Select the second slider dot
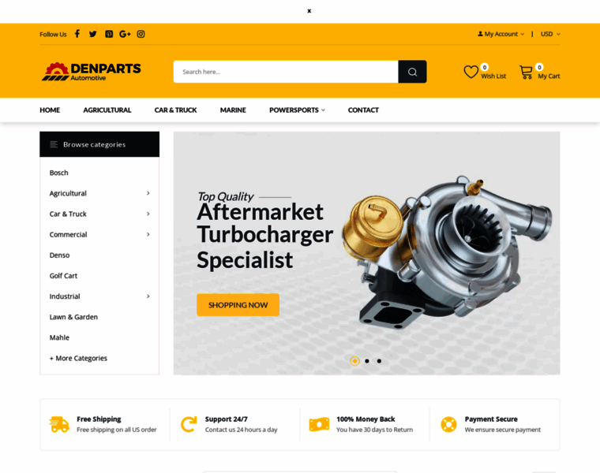Screen dimensions: 600x473 (x=367, y=361)
